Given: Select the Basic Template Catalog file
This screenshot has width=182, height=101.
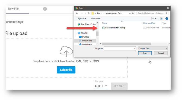Looking at the screenshot, I should tap(115, 28).
